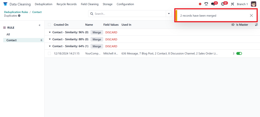Screen dimensions: 260x117
Task: Sort by the Is Master column
Action: point(242,25)
